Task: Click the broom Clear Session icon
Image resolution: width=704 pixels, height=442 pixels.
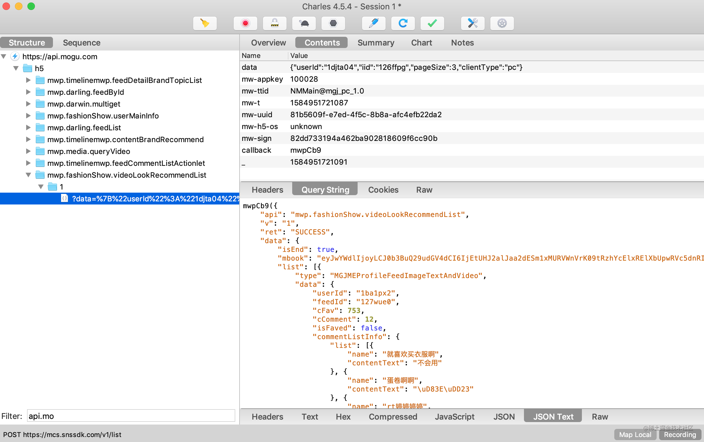Action: [x=205, y=23]
